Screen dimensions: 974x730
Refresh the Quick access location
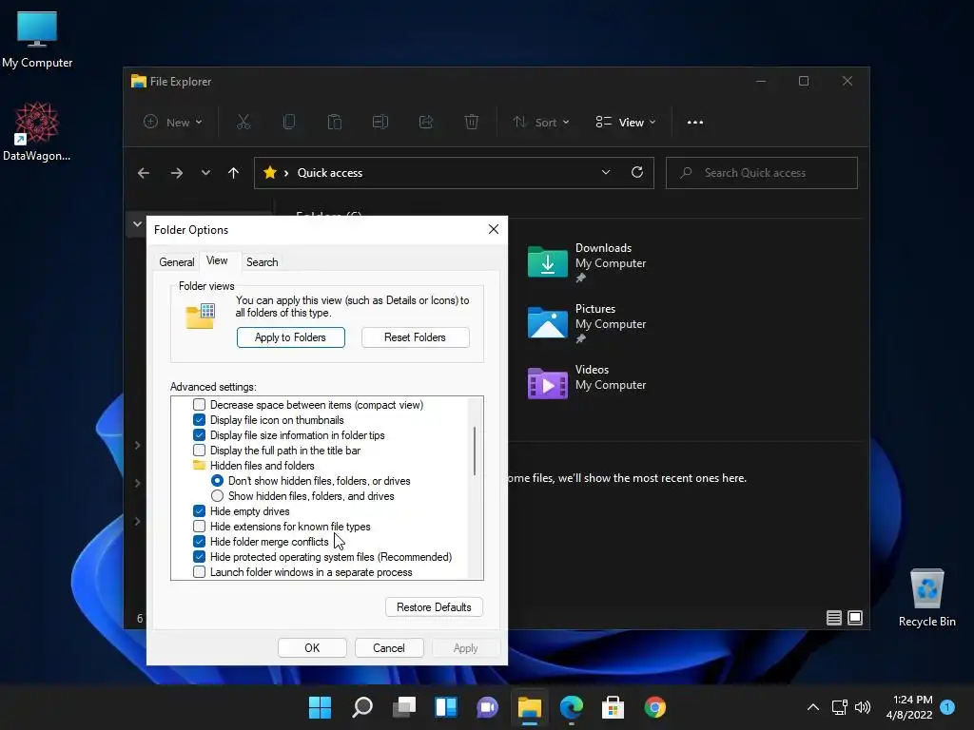click(x=637, y=173)
